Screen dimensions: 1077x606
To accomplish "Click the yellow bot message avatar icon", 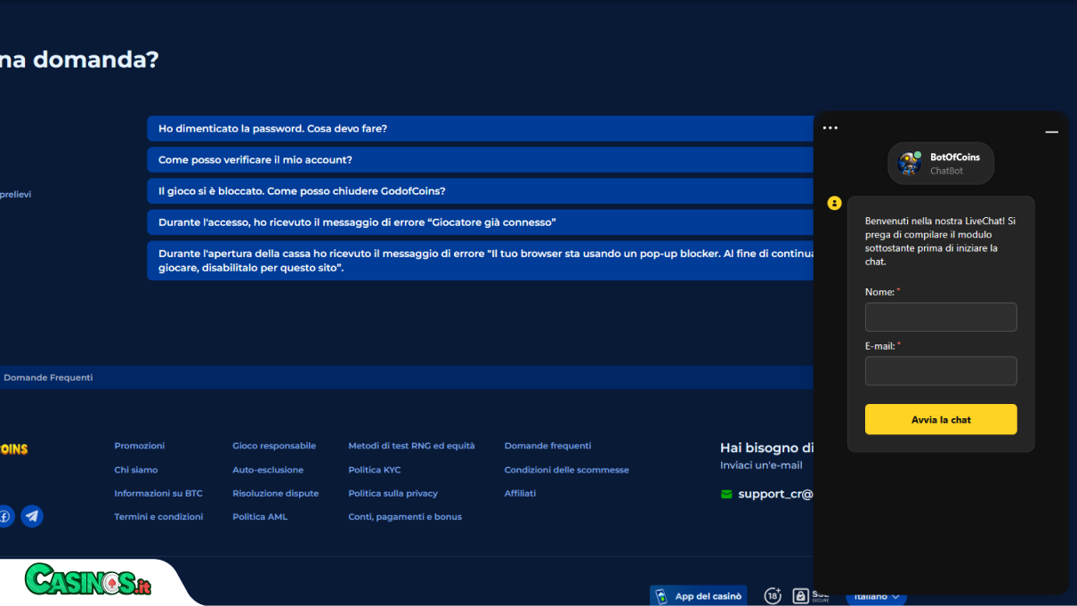I will 834,203.
